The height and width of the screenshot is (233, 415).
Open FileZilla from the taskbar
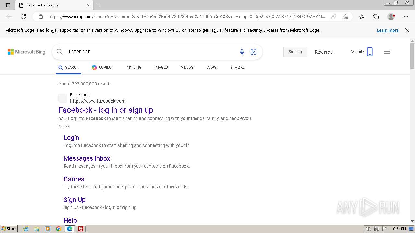[x=81, y=229]
